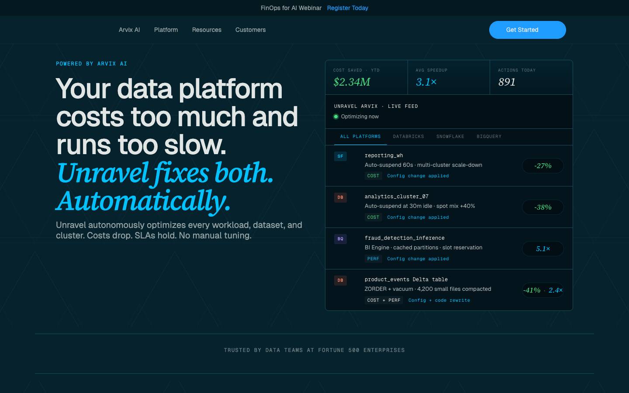This screenshot has height=393, width=629.
Task: Click the COST tag under reporting_wh
Action: [x=373, y=176]
